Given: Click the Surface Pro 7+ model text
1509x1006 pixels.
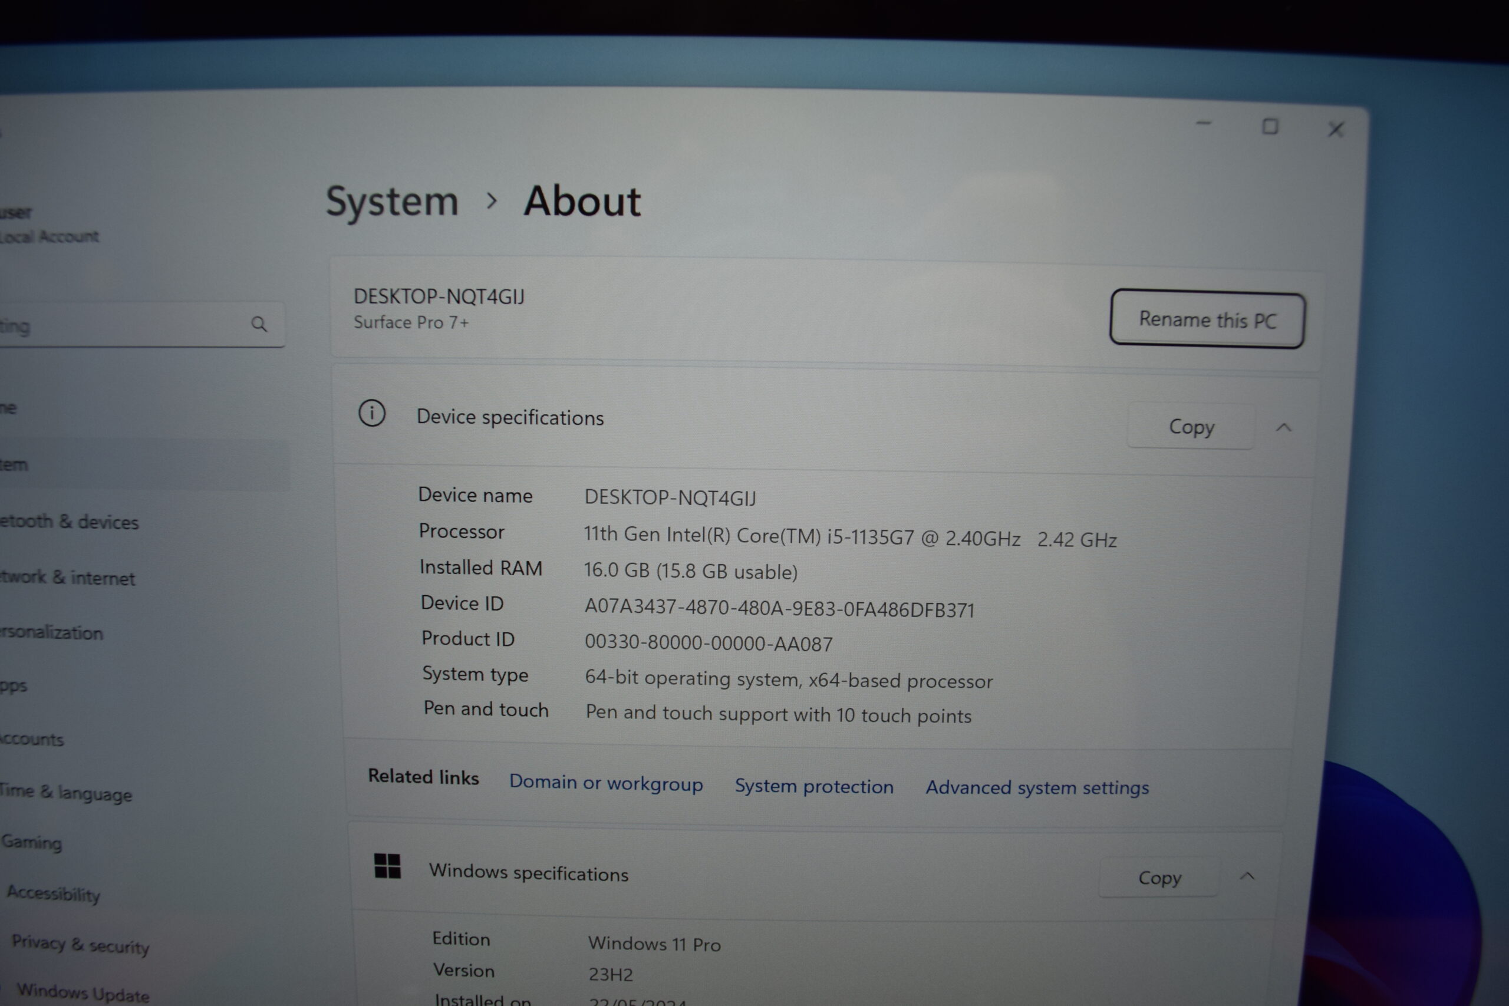Looking at the screenshot, I should tap(411, 323).
